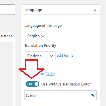Image resolution: width=106 pixels, height=106 pixels.
Task: Open the Translation Priority dropdown set to Optional
Action: point(40,56)
